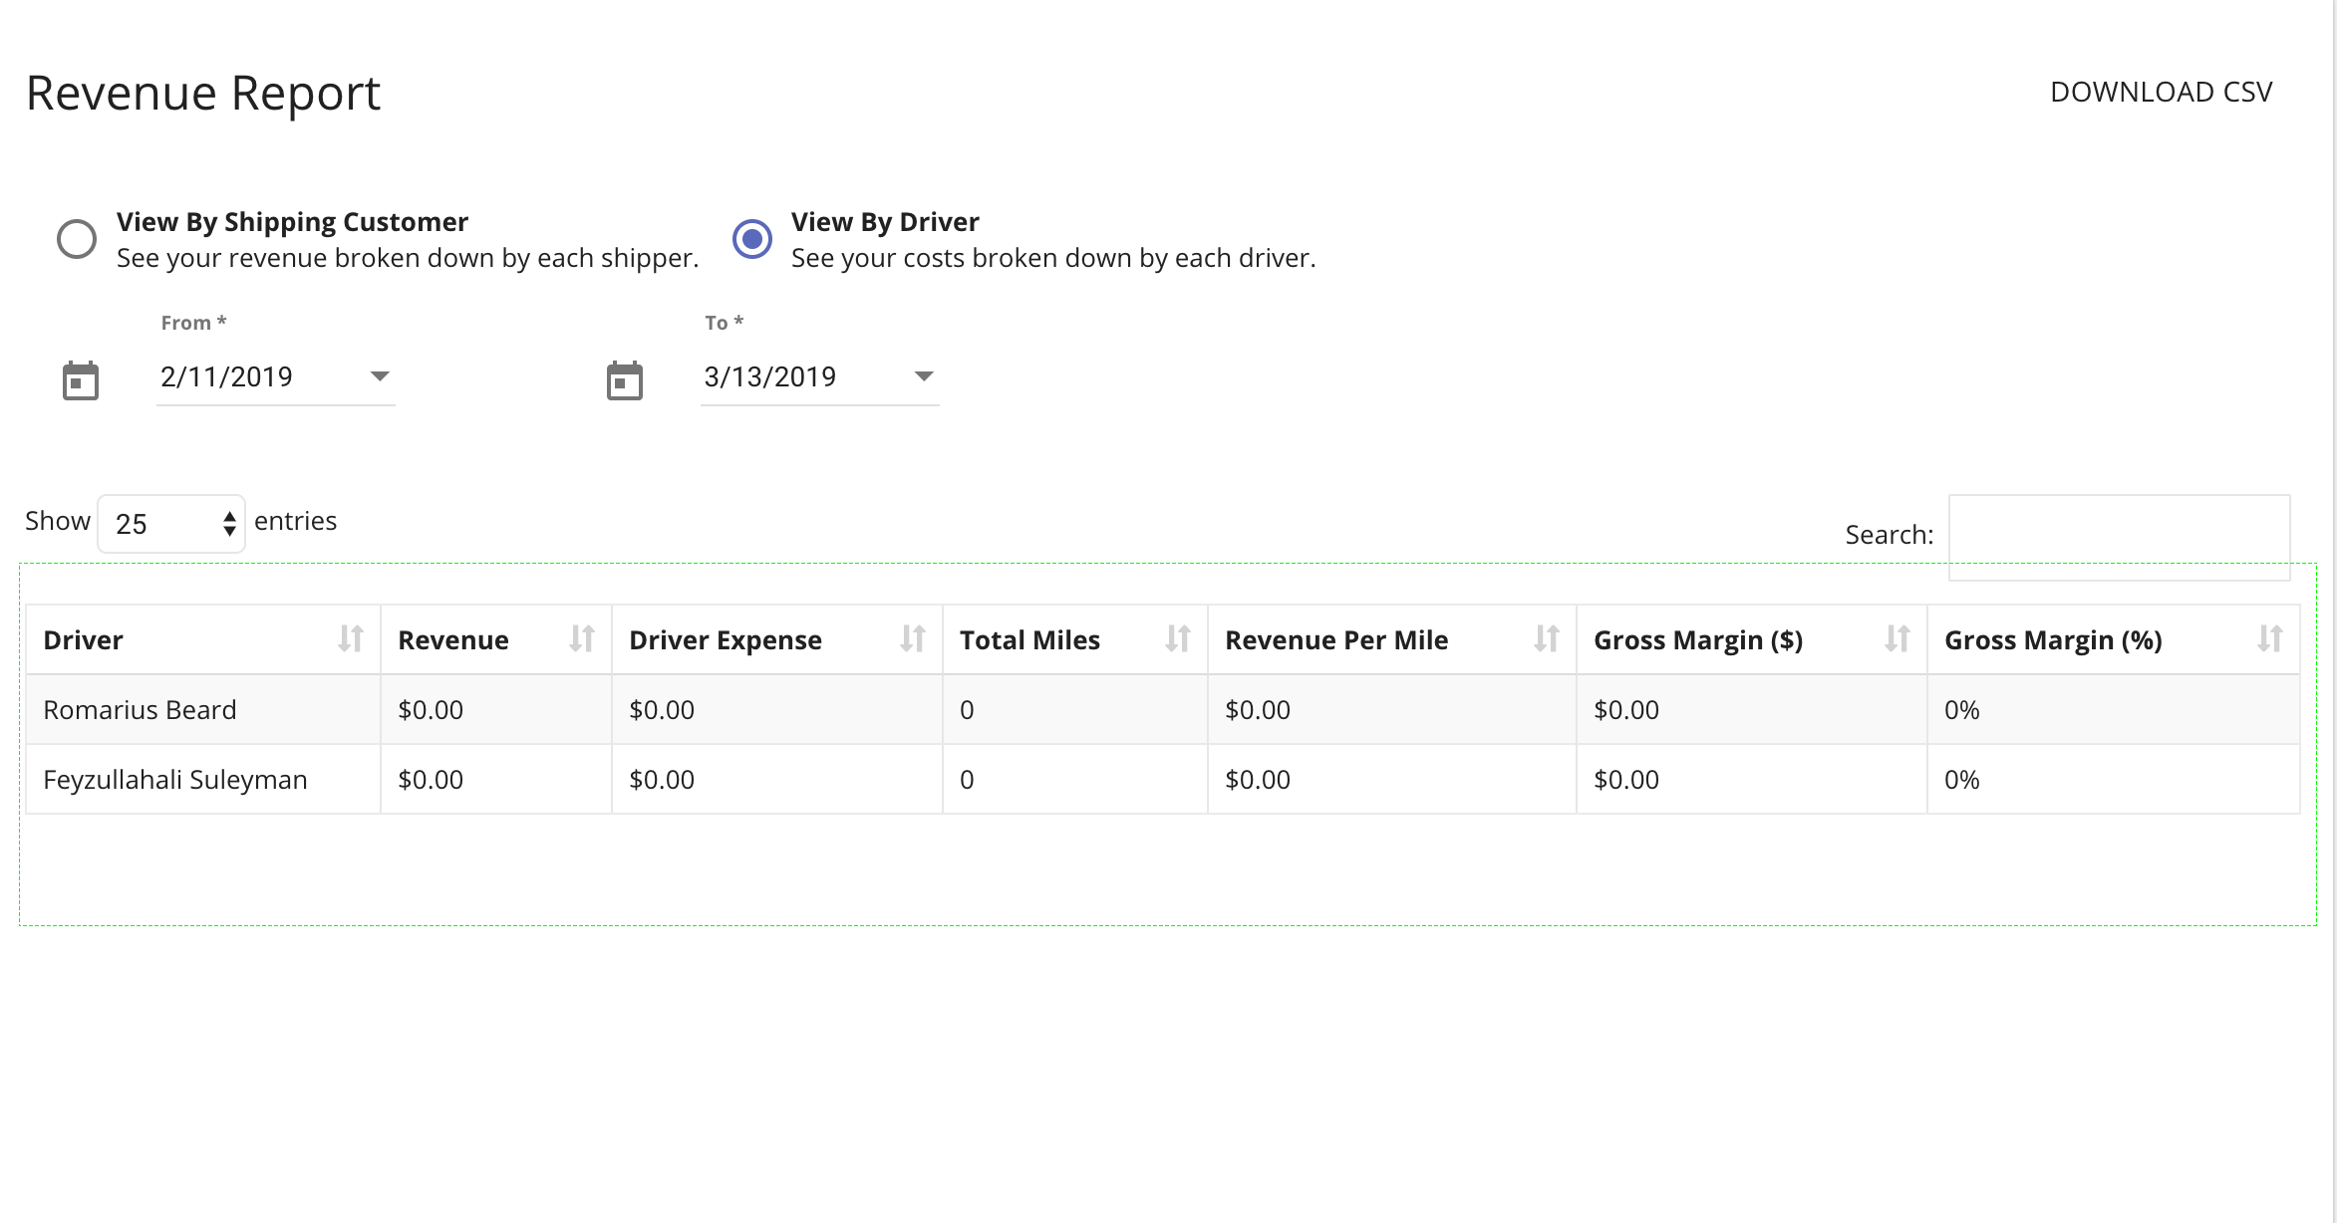Open the To date calendar icon
Screen dimensions: 2338x1223
point(625,380)
